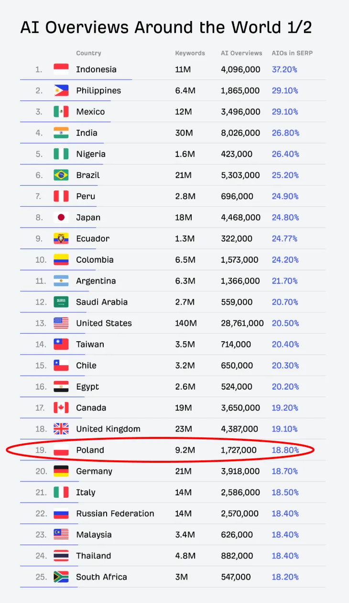Select the AI Overviews column header
Viewport: 349px width, 603px height.
[241, 53]
